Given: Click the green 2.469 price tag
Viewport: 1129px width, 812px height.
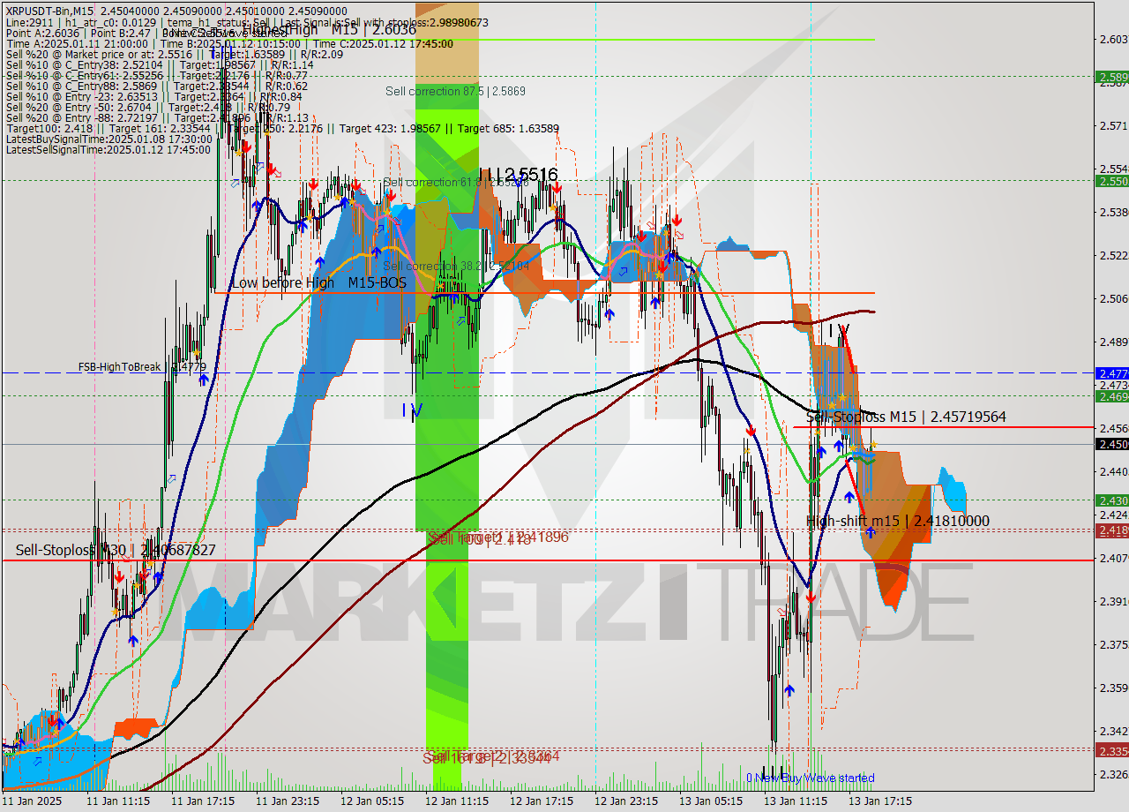Looking at the screenshot, I should pyautogui.click(x=1111, y=396).
